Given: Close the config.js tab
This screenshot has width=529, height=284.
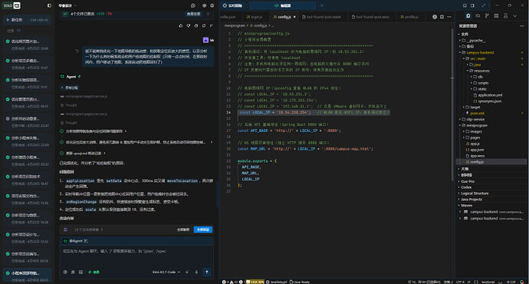Looking at the screenshot, I should [294, 17].
